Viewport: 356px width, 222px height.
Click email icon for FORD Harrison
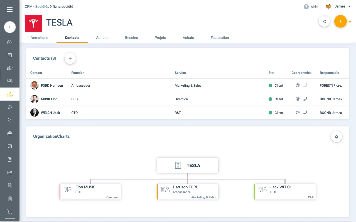[x=298, y=85]
